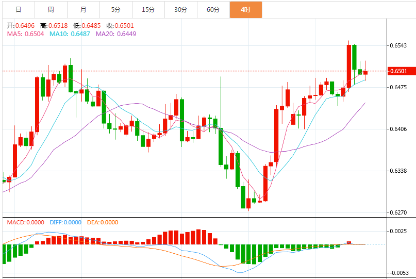The width and height of the screenshot is (416, 279).
Task: Click the 开:0.6496 open price value
Action: (21, 26)
